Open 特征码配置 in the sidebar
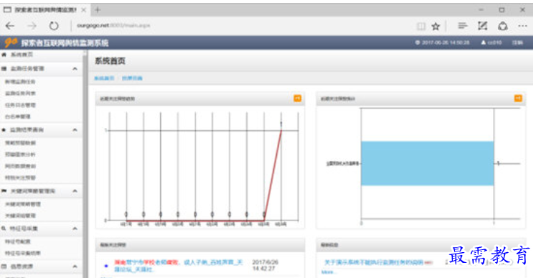 point(18,241)
